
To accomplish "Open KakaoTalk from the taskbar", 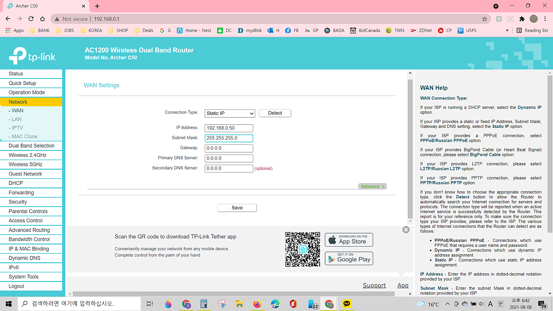I will [x=346, y=304].
